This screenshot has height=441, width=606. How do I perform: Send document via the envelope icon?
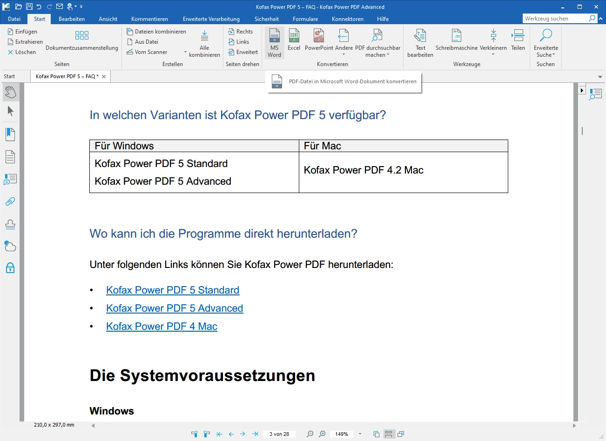click(60, 7)
